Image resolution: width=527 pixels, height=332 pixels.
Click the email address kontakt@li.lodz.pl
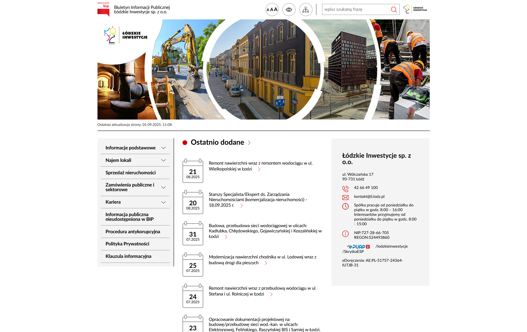tap(369, 197)
